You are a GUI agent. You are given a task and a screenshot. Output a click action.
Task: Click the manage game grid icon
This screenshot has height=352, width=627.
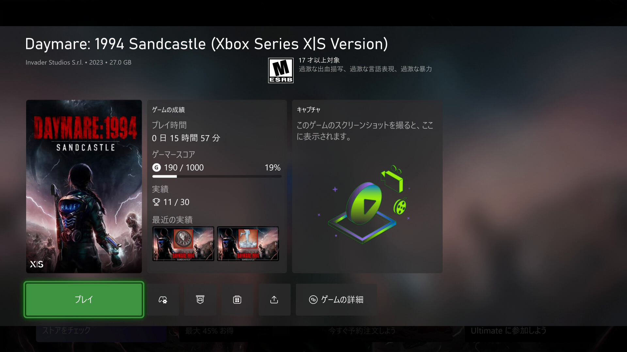237,300
